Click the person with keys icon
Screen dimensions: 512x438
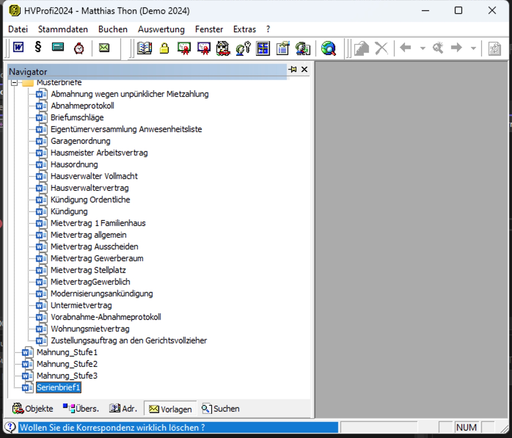click(243, 48)
